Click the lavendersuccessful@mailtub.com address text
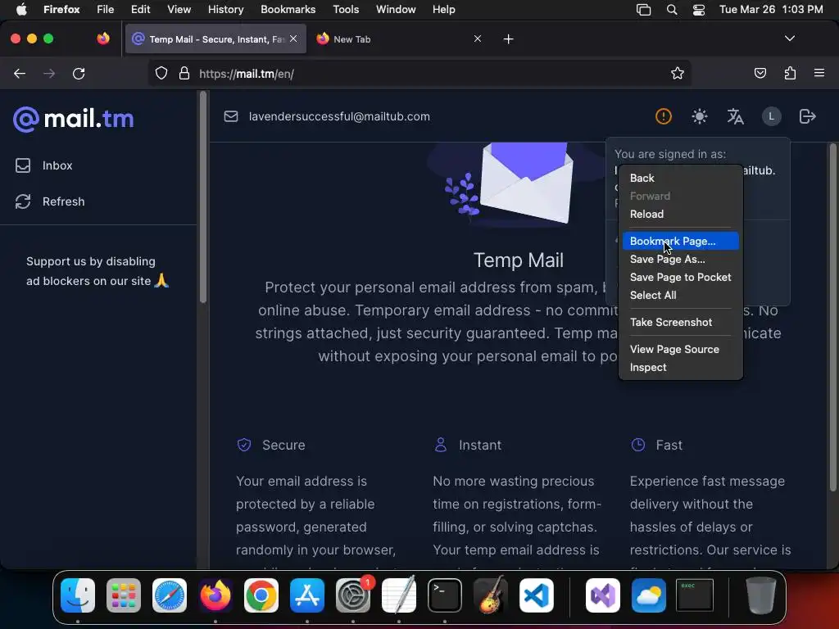Image resolution: width=839 pixels, height=629 pixels. [339, 116]
